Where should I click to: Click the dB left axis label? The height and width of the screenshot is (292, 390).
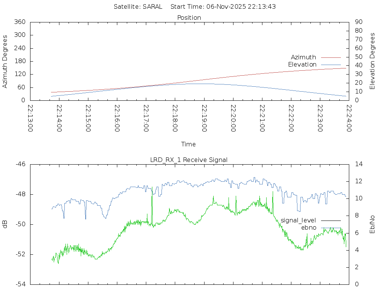5,224
